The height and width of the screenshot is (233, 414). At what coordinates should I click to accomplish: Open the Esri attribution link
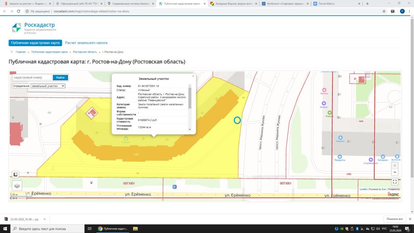[384, 189]
